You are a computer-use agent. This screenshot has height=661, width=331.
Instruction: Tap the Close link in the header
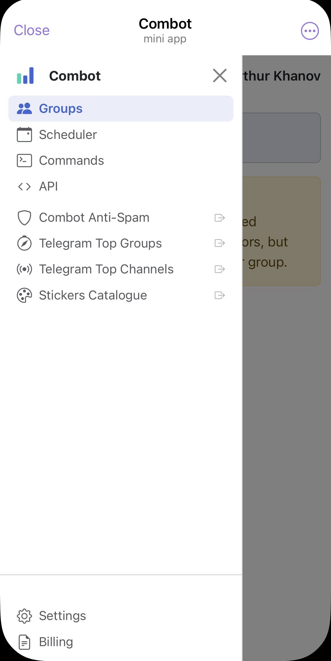32,30
